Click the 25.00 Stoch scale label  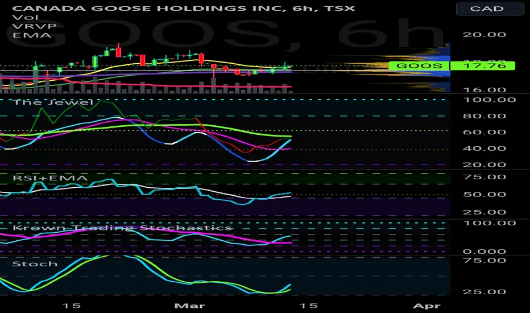coord(485,292)
